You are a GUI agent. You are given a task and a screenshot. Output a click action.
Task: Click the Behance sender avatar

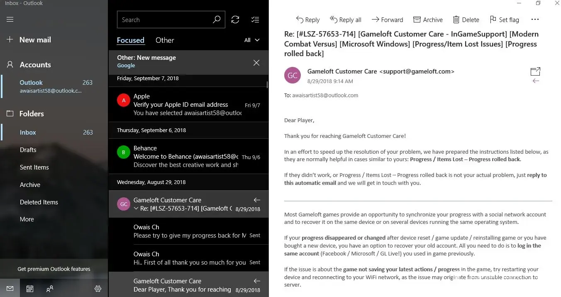(123, 152)
